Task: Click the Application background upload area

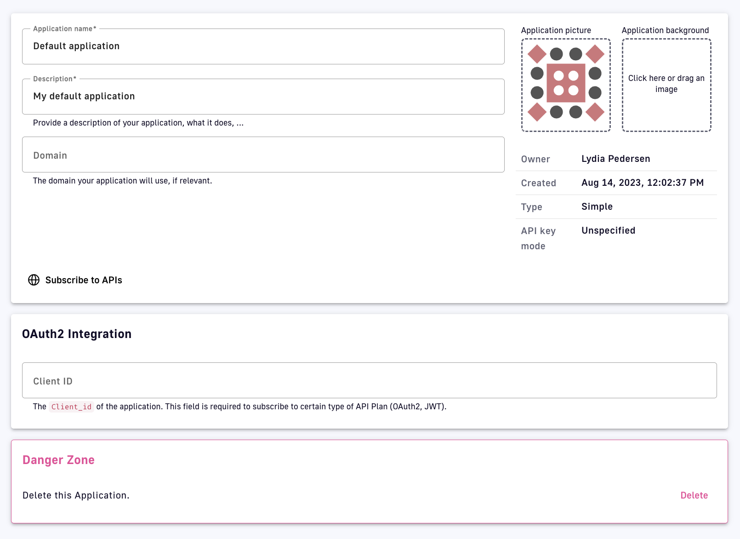Action: tap(666, 85)
